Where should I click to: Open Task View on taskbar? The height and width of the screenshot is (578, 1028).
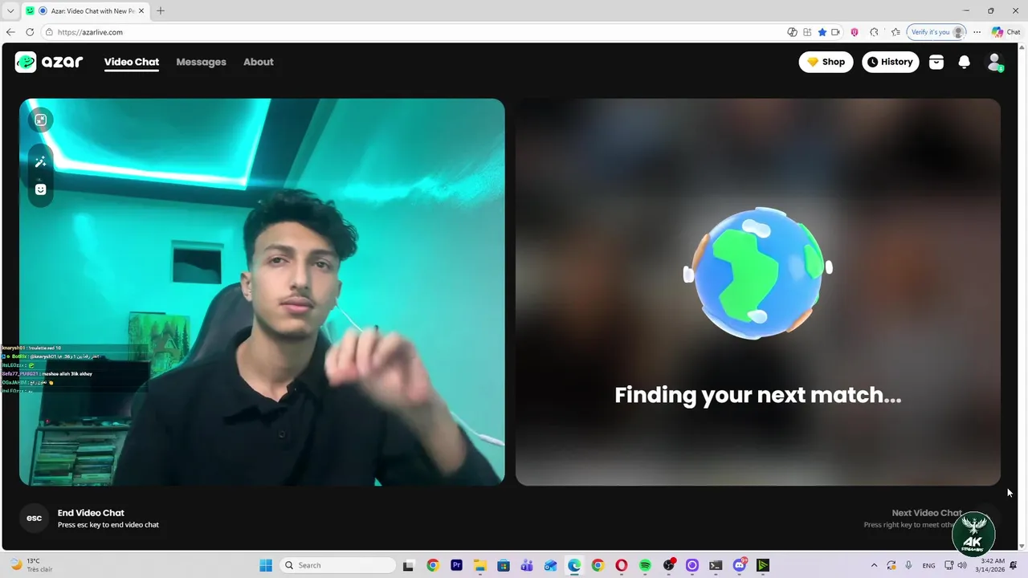click(x=408, y=565)
